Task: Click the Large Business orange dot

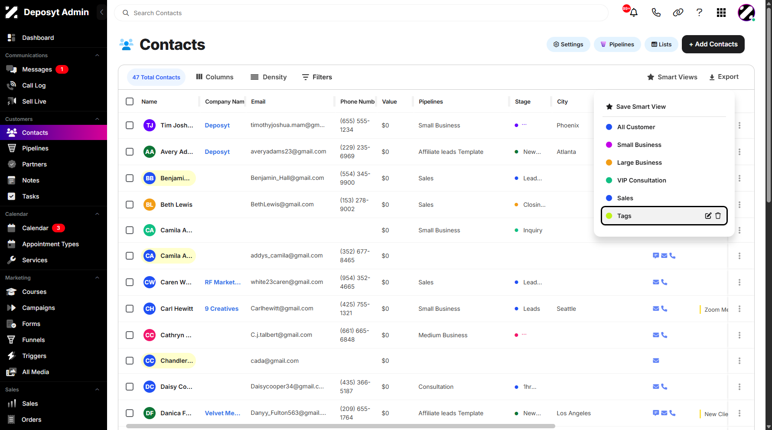Action: click(609, 163)
